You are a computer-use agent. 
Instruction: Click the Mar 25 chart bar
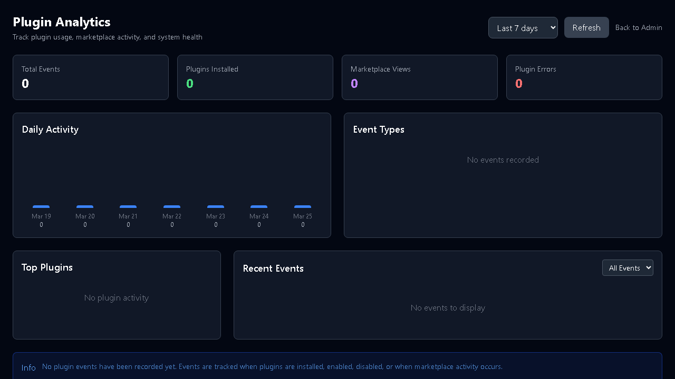(302, 206)
